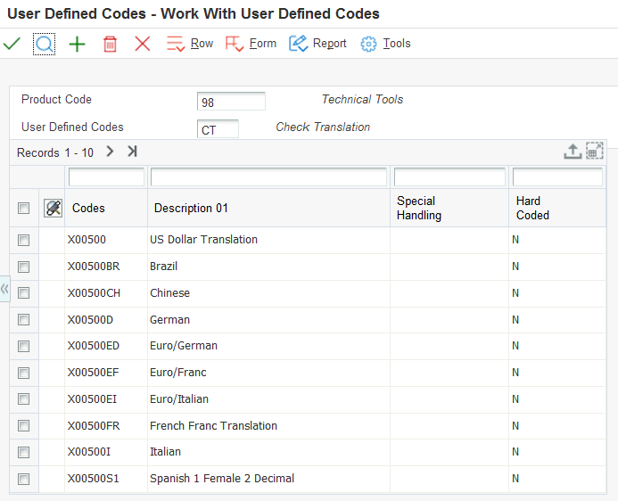Open the Tools menu
This screenshot has height=501, width=618.
pos(386,44)
